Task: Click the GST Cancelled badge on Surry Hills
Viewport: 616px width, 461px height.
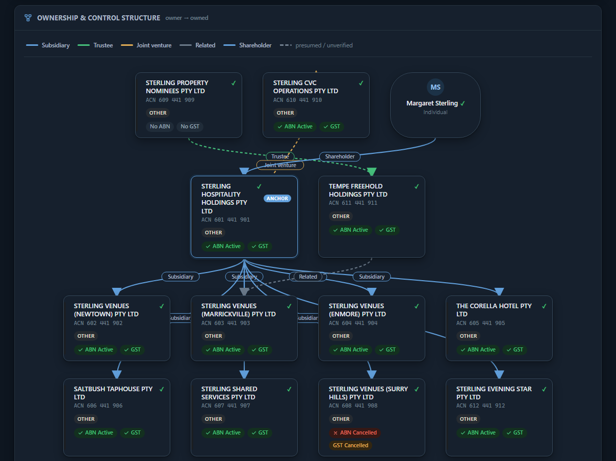Action: point(350,445)
